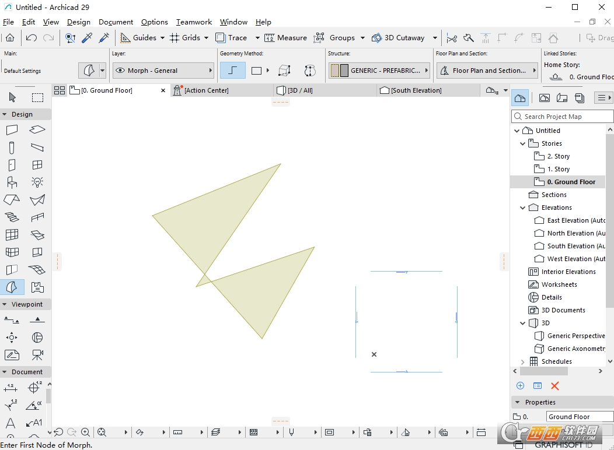614x450 pixels.
Task: Select the Text tool
Action: (x=11, y=423)
